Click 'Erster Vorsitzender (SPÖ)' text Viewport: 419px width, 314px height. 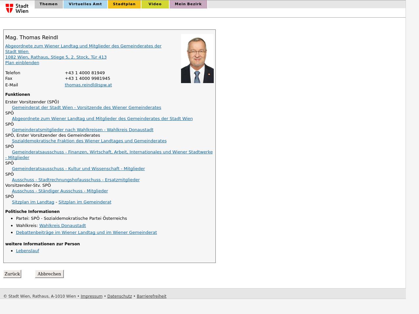[x=32, y=102]
